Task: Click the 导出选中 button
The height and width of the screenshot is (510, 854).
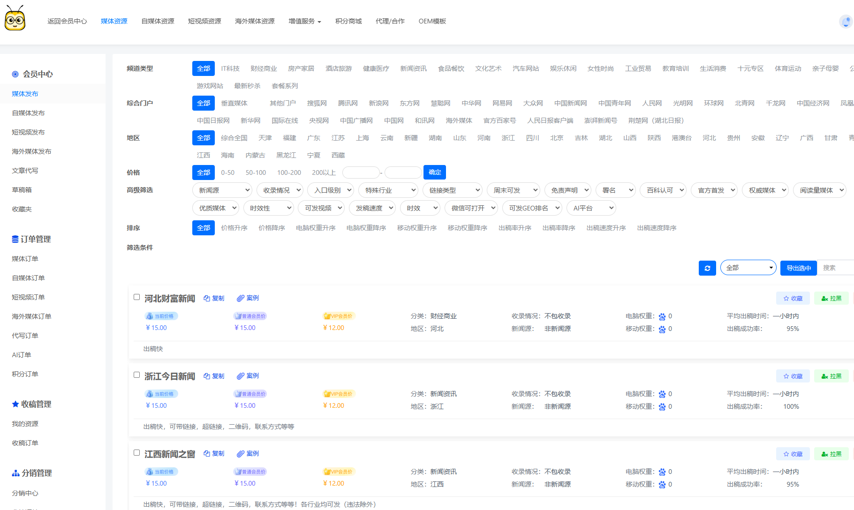Action: [x=799, y=268]
